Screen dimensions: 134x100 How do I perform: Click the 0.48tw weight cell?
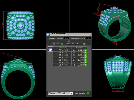(x=81, y=65)
